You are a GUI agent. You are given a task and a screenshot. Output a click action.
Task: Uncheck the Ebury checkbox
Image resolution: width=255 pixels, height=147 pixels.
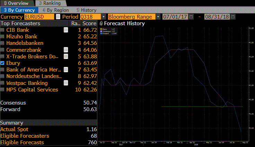pyautogui.click(x=2, y=63)
